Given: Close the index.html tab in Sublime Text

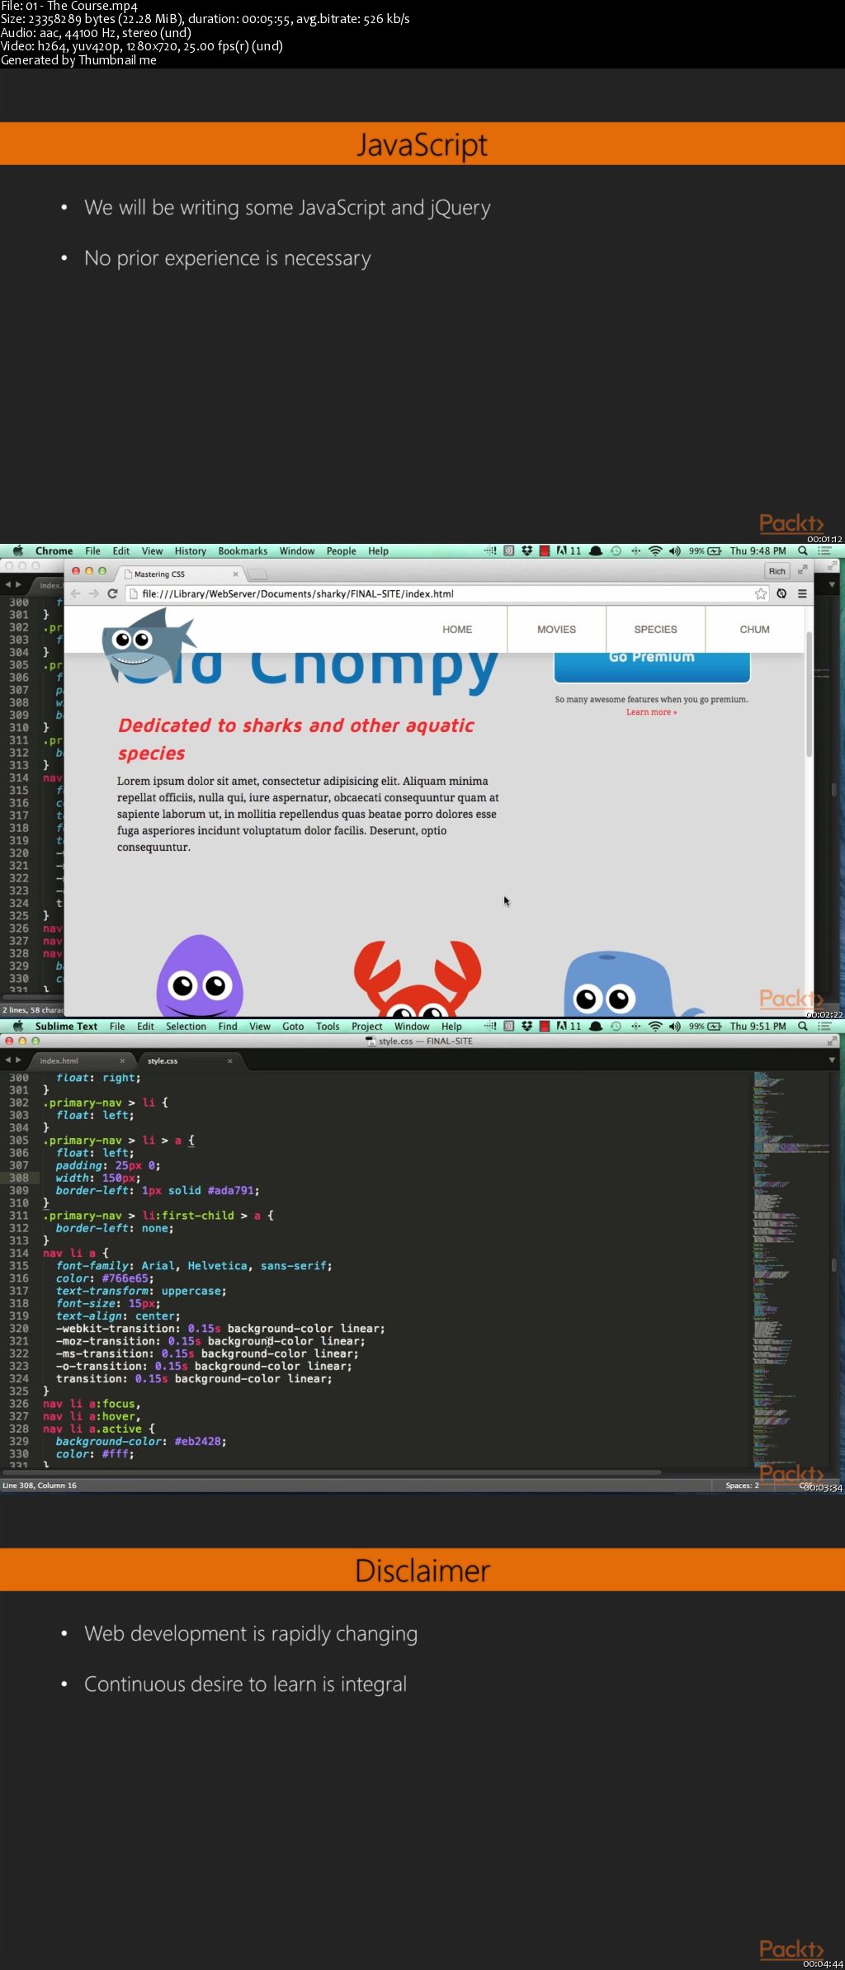Looking at the screenshot, I should (122, 1061).
